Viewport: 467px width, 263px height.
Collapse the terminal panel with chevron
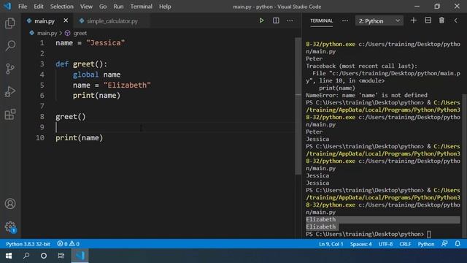click(x=455, y=20)
